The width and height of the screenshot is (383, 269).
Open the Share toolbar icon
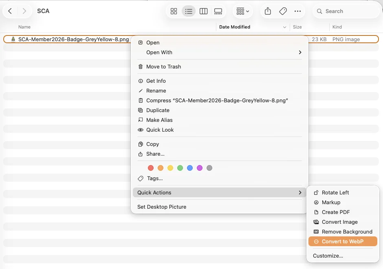coord(267,11)
